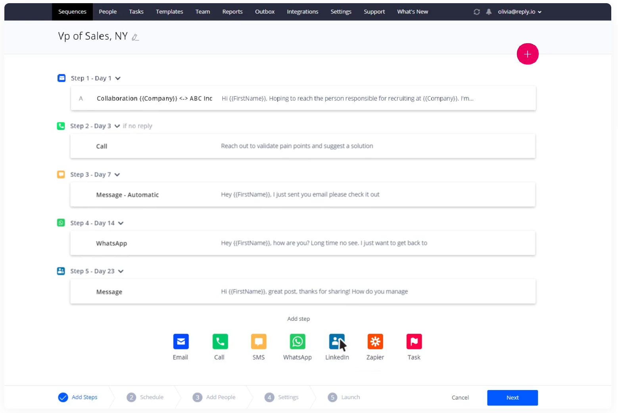The height and width of the screenshot is (413, 618).
Task: Open the notifications bell
Action: [x=489, y=12]
